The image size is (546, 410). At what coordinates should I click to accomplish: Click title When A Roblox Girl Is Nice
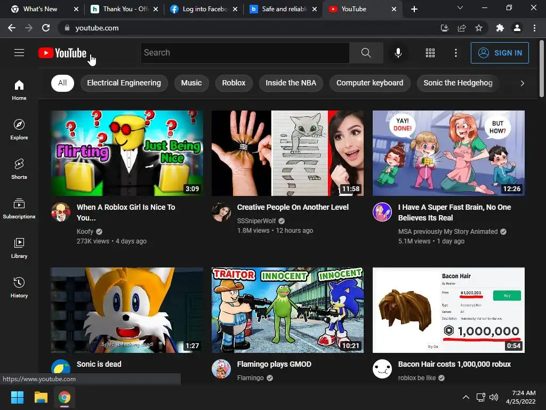coord(126,212)
